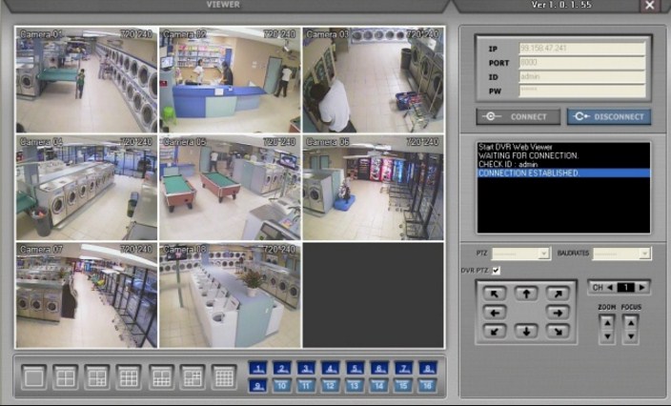The height and width of the screenshot is (406, 671).
Task: Select channel button 15
Action: 403,385
